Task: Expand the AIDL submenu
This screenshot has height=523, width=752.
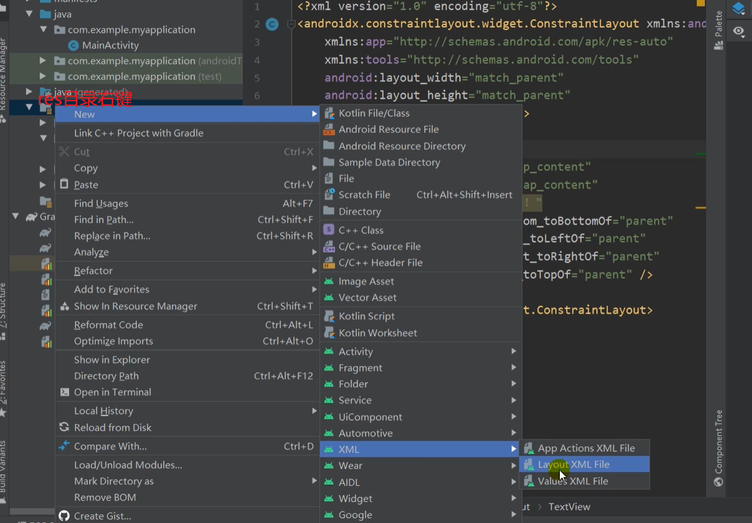Action: [x=421, y=482]
